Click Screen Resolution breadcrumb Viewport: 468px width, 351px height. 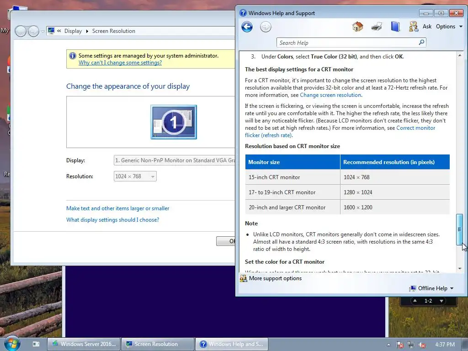(114, 31)
